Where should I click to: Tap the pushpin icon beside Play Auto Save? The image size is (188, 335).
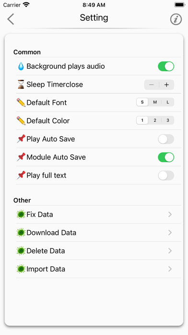21,139
